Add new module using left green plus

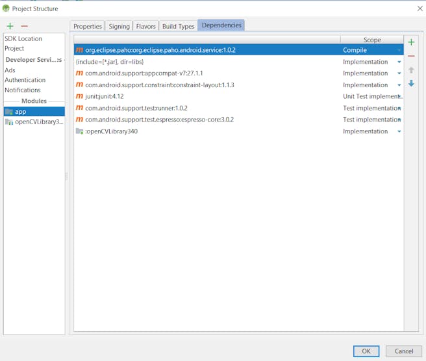tap(10, 26)
